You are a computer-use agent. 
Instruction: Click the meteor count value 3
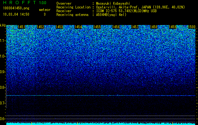click(x=45, y=14)
